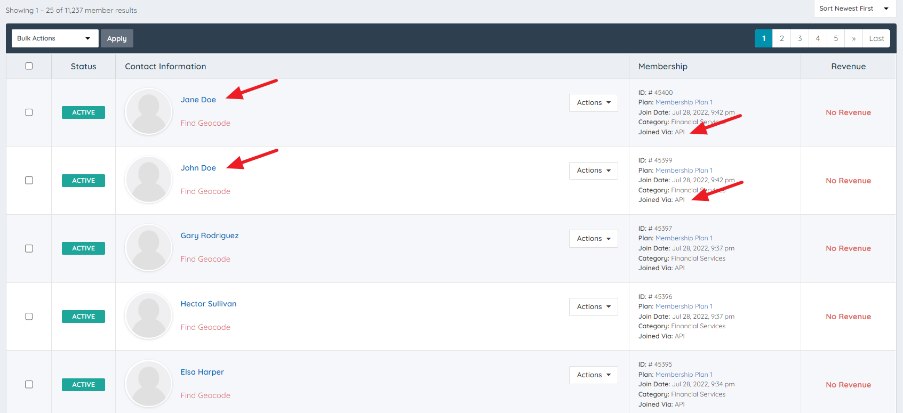Screen dimensions: 903x413
Task: Open Gary Rodriguez's avatar image
Action: click(148, 248)
